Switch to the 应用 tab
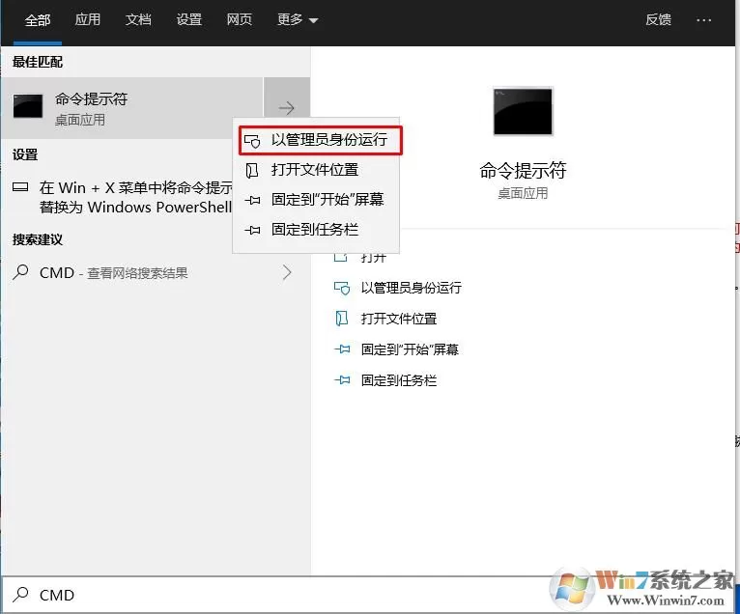740x614 pixels. [x=88, y=20]
